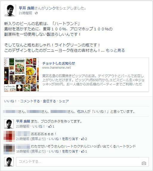Image resolution: width=153 pixels, height=171 pixels.
Task: Click blurred gray commenter avatar
Action: click(9, 149)
